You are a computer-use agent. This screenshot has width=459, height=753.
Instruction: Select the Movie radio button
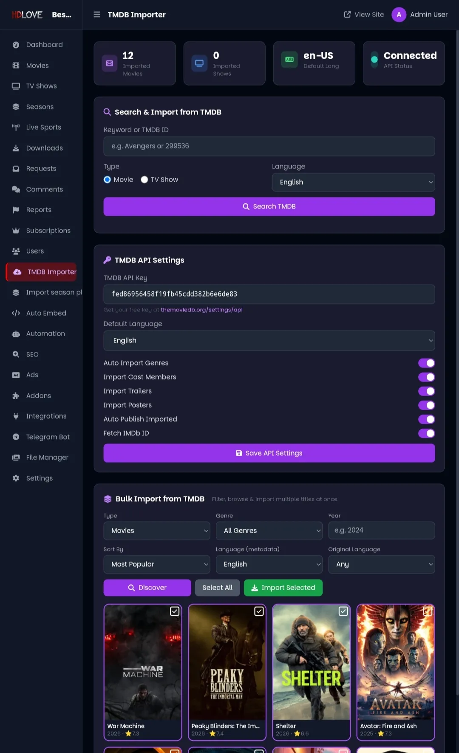[107, 180]
